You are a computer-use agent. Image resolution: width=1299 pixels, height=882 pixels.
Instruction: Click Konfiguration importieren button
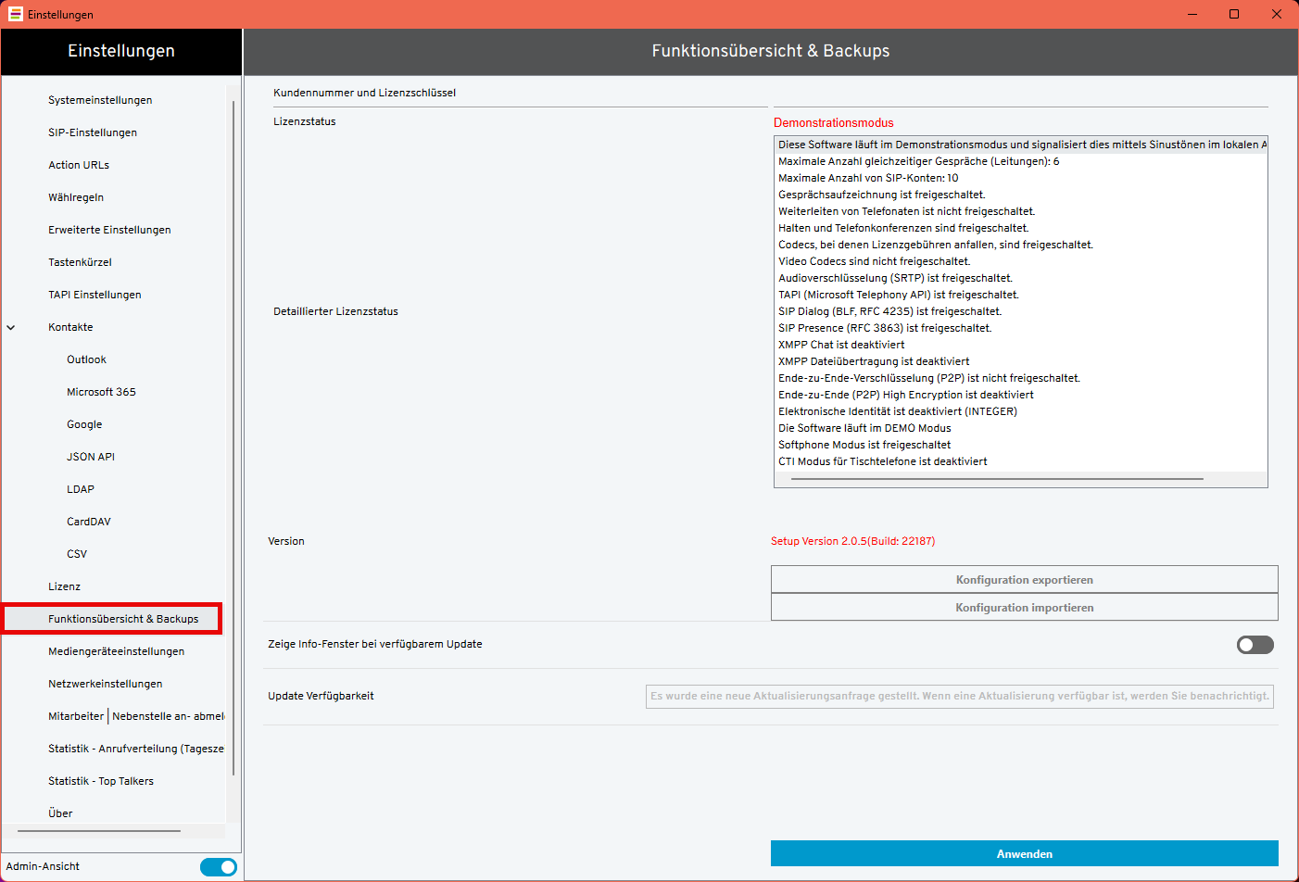coord(1024,608)
